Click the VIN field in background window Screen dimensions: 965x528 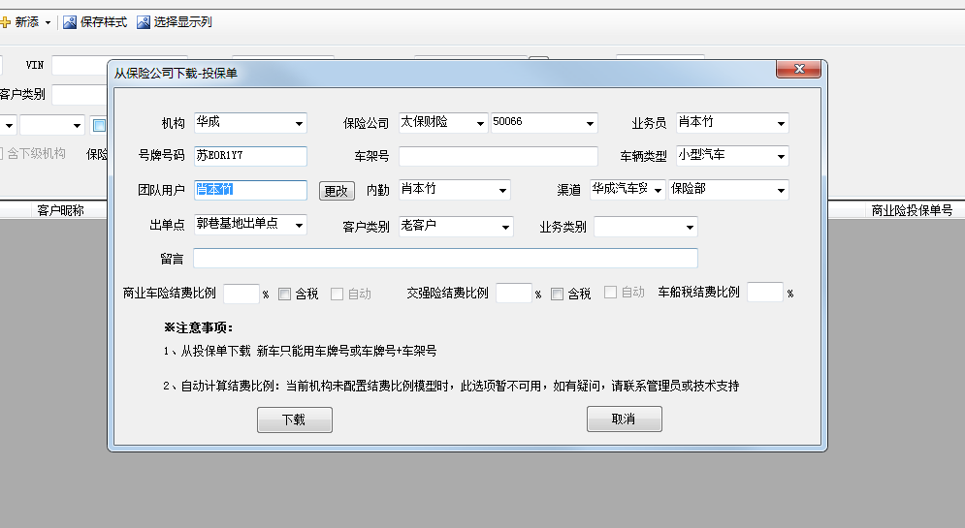(x=80, y=65)
